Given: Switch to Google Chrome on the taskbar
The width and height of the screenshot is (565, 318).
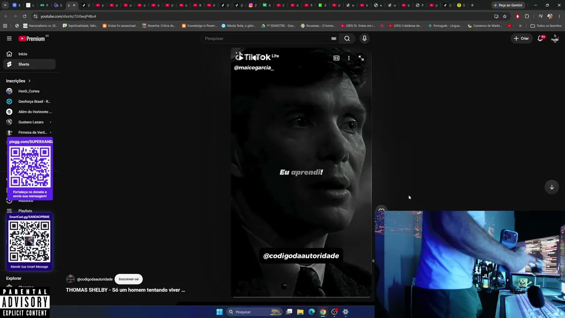Looking at the screenshot, I should tap(323, 312).
